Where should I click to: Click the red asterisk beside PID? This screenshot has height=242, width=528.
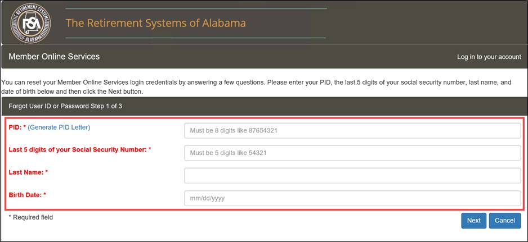point(25,127)
